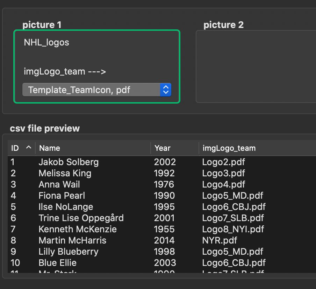Click the NYR.pdf cell
316x289 pixels.
tap(220, 240)
